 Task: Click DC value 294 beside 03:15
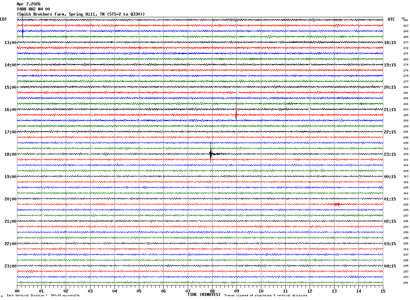click(x=406, y=243)
